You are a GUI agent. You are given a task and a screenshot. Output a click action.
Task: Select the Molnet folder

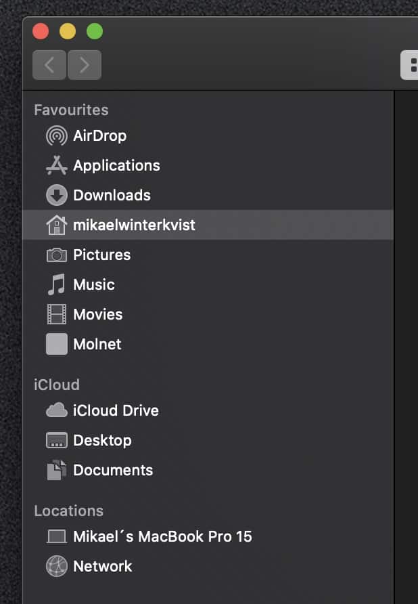click(208, 344)
